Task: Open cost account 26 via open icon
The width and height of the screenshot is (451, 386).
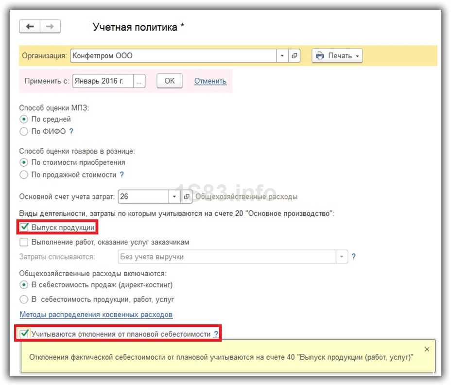Action: pos(187,197)
